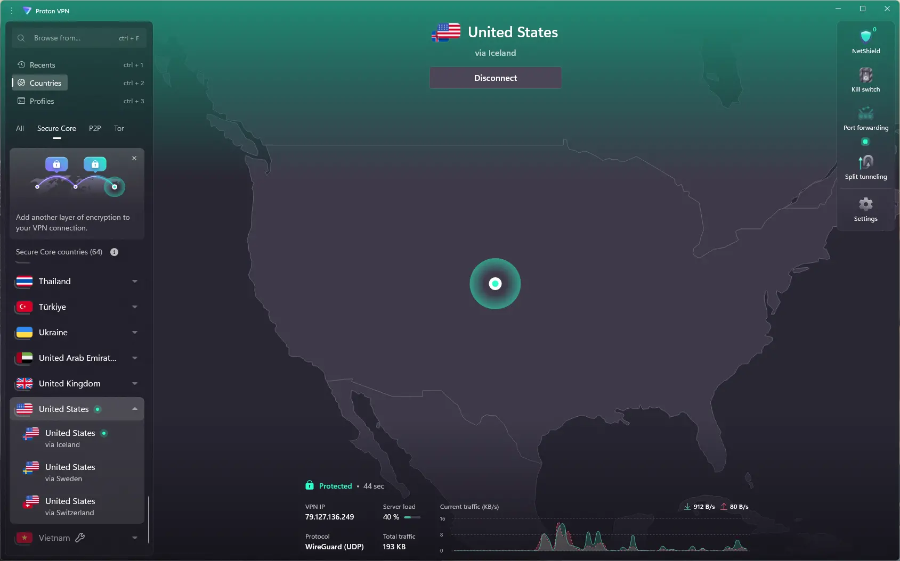Select the Tor tab
The image size is (900, 561).
119,128
